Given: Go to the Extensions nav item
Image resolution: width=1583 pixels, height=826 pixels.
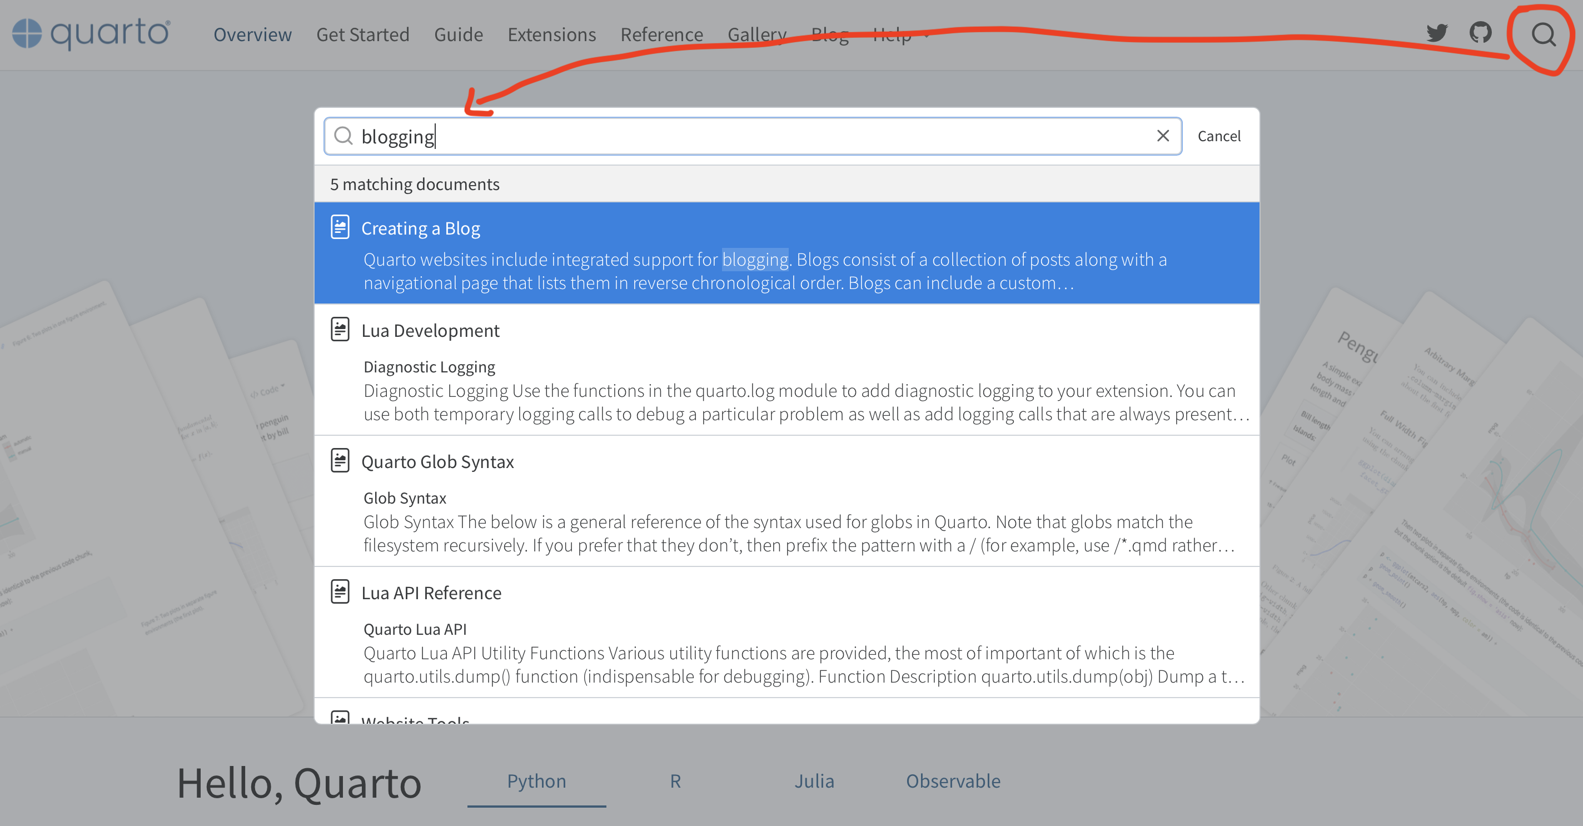Looking at the screenshot, I should click(x=551, y=34).
